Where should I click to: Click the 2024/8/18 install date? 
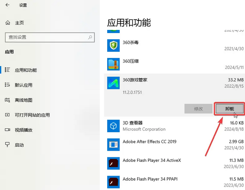234,129
